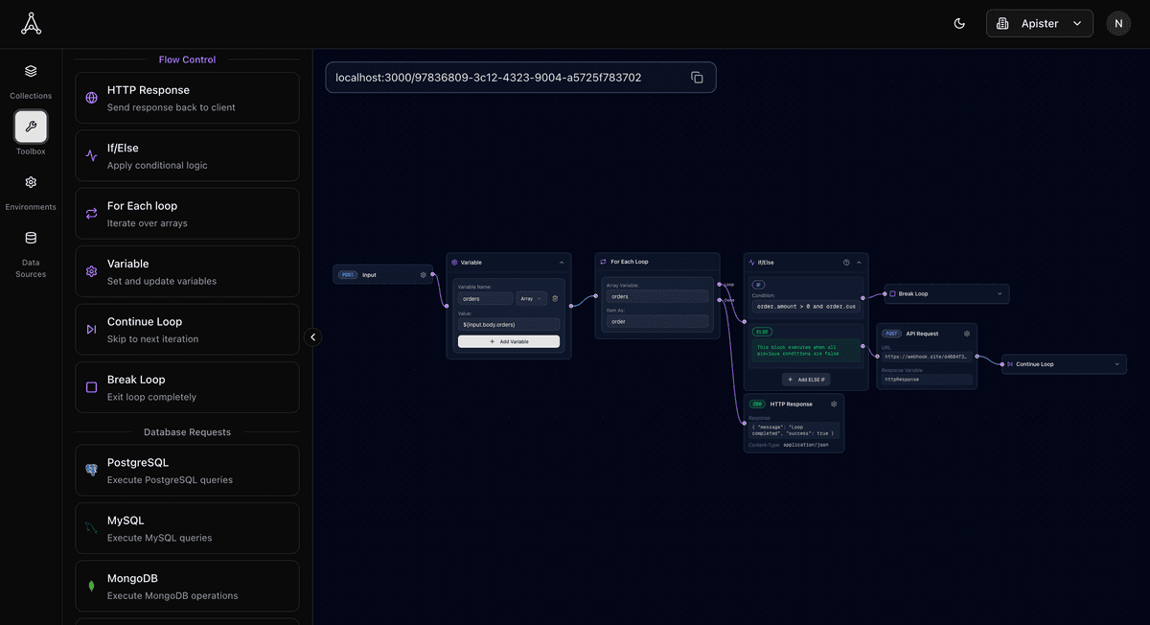Screen dimensions: 1150x625
Task: Click the If/Else help icon
Action: (846, 262)
